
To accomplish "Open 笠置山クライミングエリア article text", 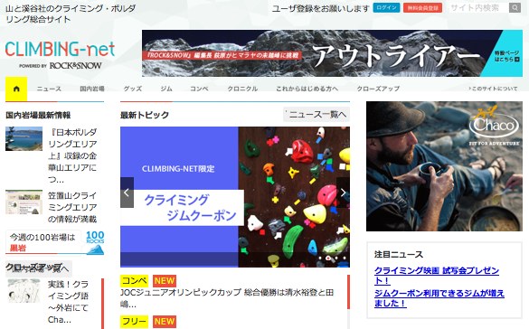I will pos(72,207).
